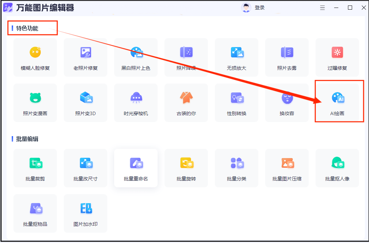This screenshot has height=243, width=369.
Task: Open 黑白照片上色 colorize tool
Action: tap(136, 57)
